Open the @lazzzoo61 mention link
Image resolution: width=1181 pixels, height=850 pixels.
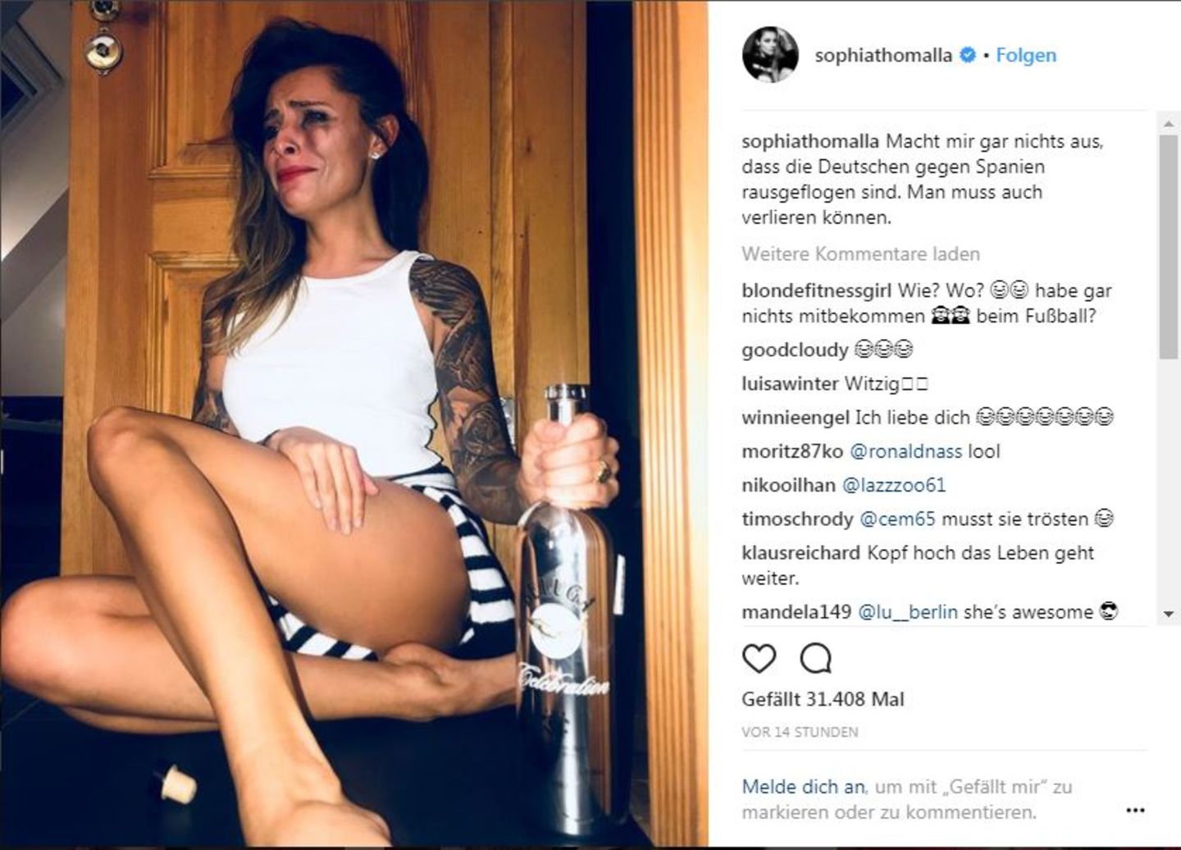point(893,485)
